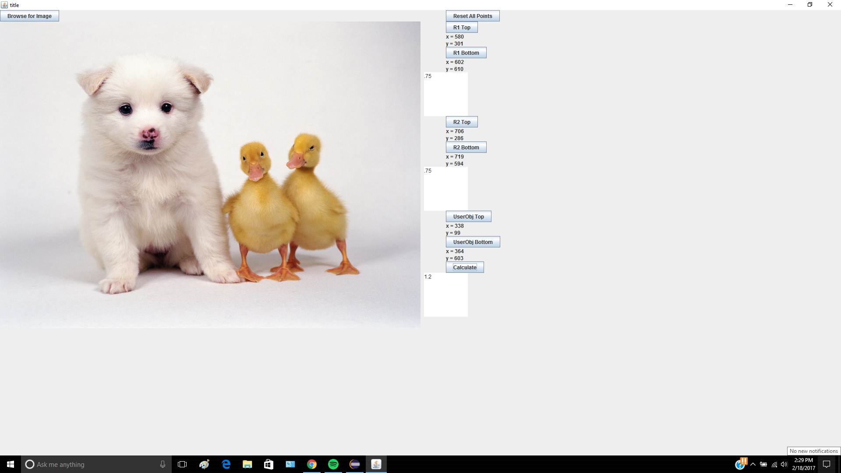Open File Explorer from the taskbar
841x473 pixels.
(247, 464)
